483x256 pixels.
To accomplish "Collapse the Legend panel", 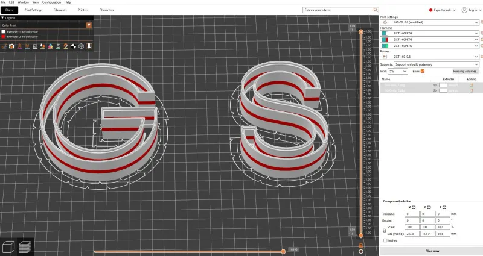I will tap(2, 18).
